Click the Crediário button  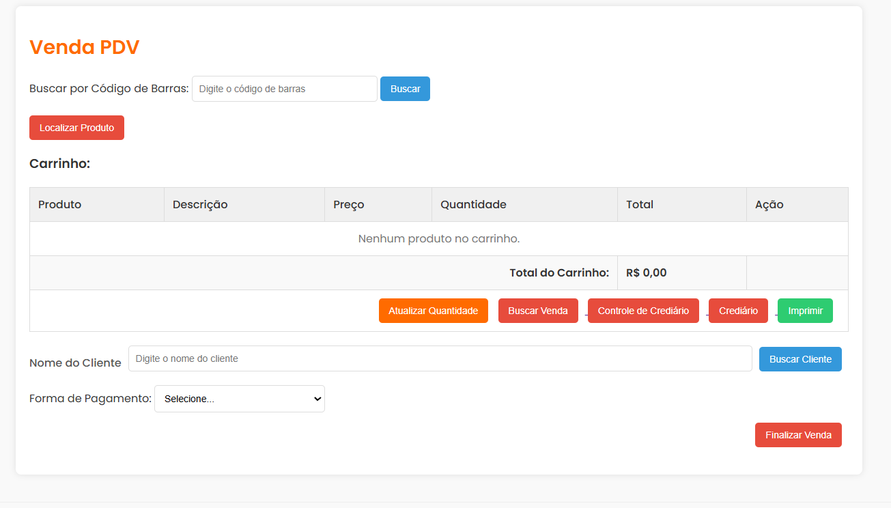pos(738,311)
